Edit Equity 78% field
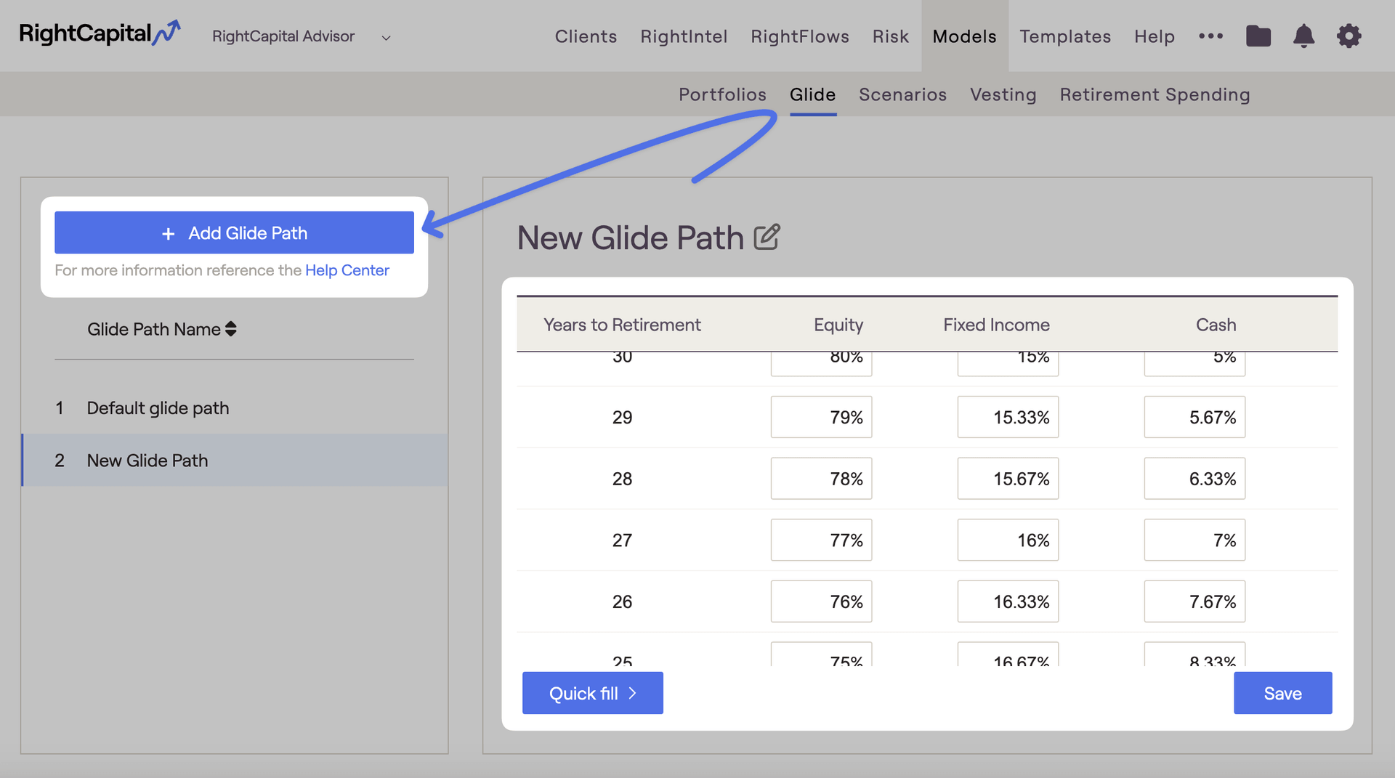Screen dimensions: 1395x778 (821, 479)
